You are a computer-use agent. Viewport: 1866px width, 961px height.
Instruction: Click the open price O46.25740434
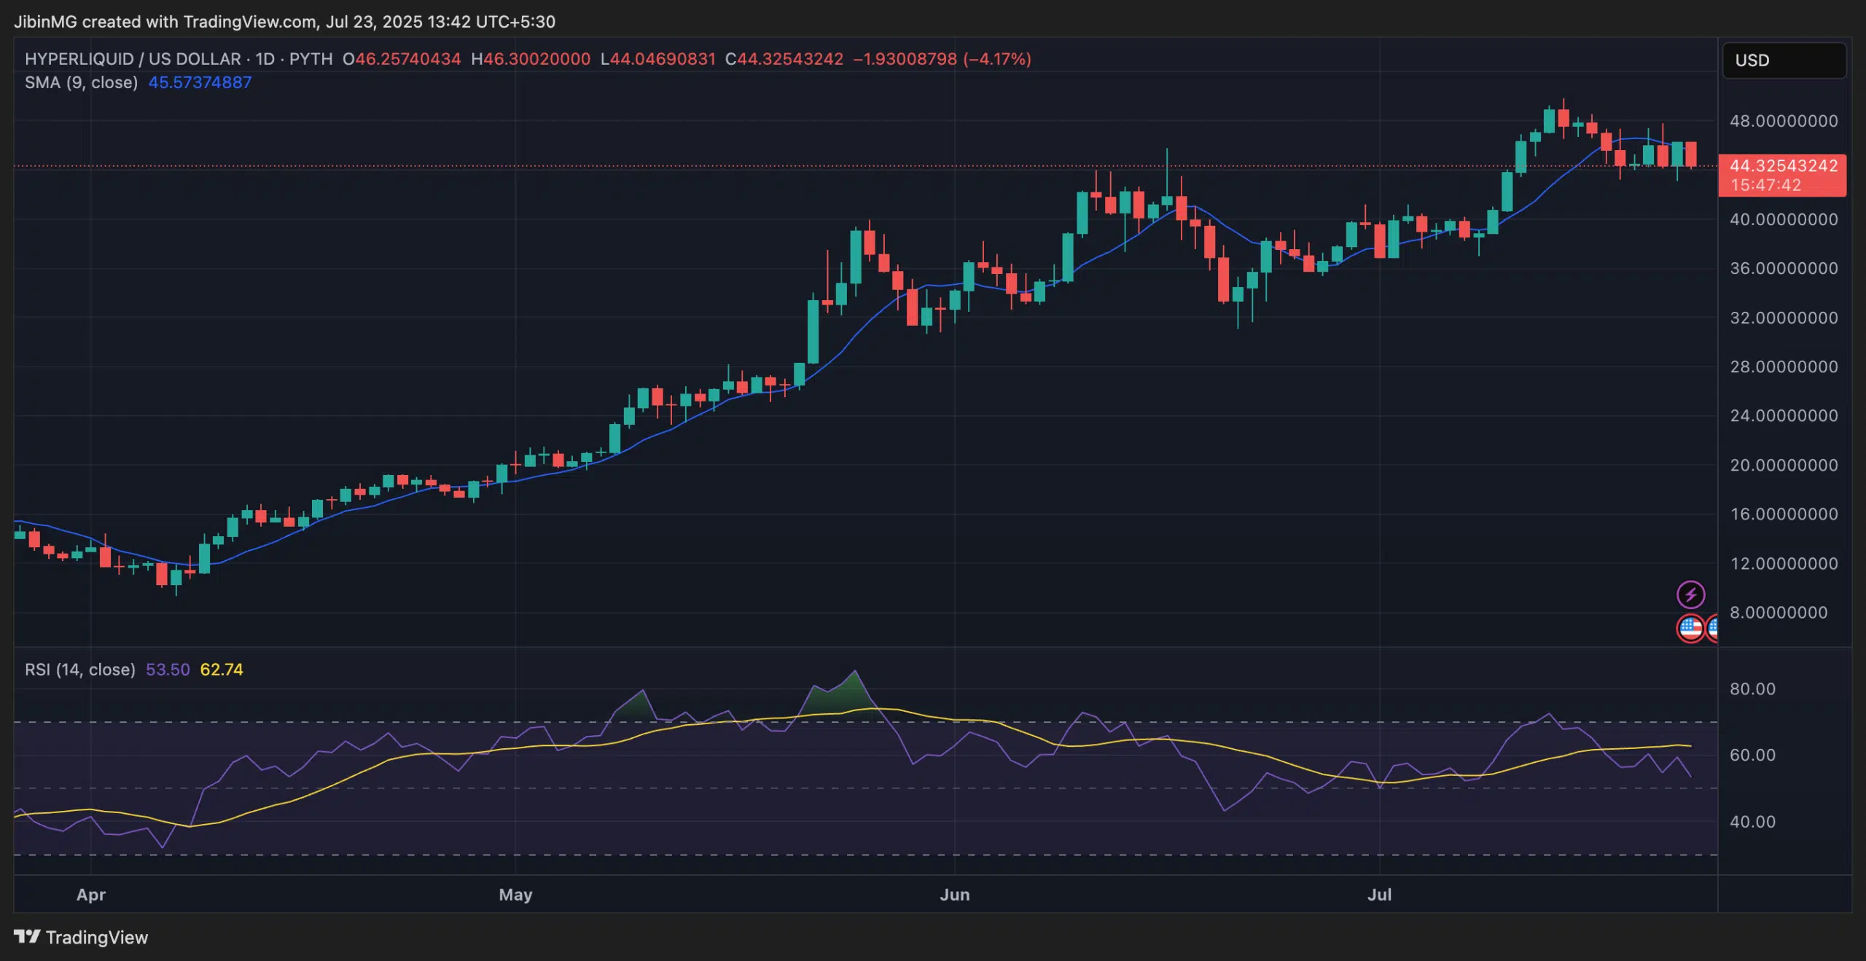(x=402, y=59)
